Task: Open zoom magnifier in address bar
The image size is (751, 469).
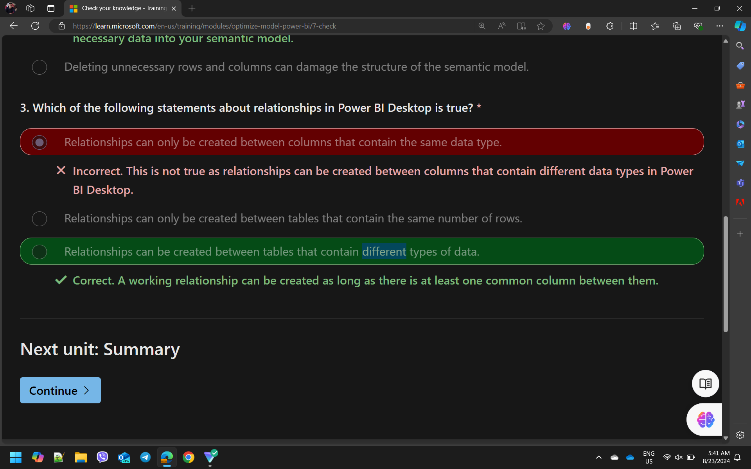Action: click(482, 26)
